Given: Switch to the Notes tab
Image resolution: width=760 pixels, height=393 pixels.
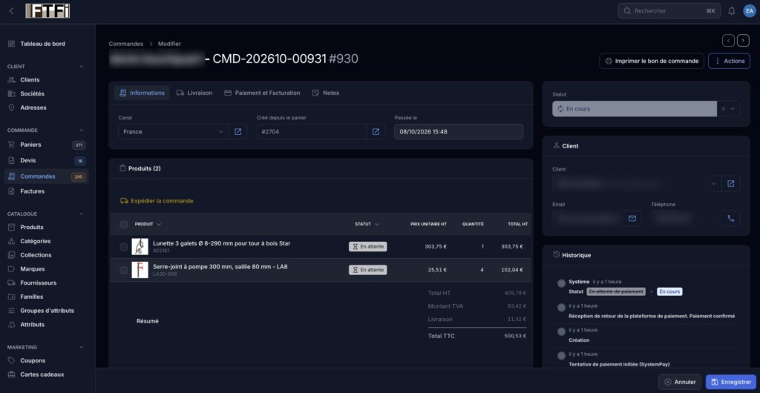Looking at the screenshot, I should click(326, 93).
